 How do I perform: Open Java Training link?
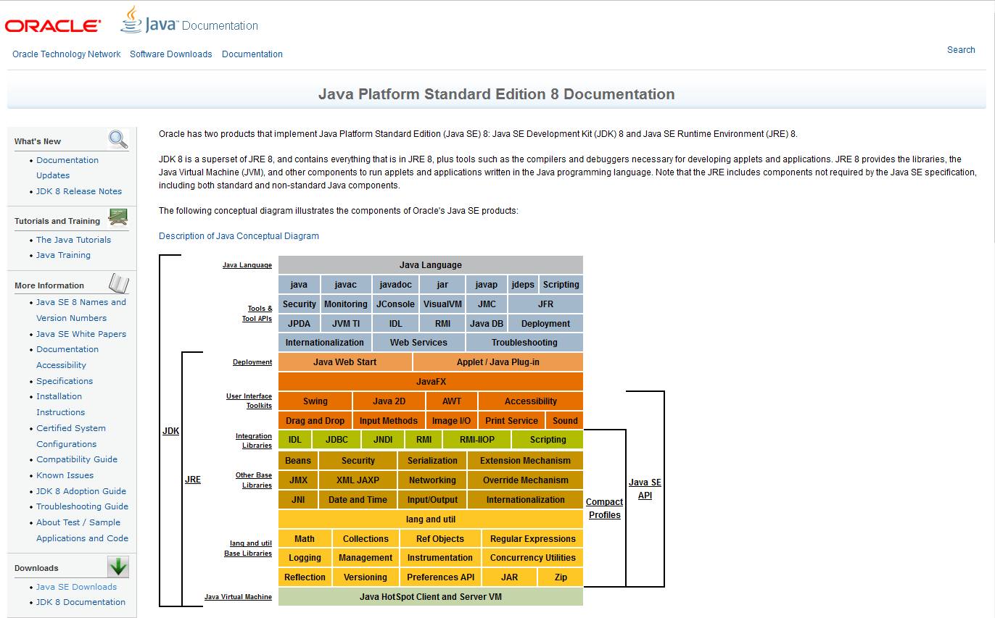[64, 255]
